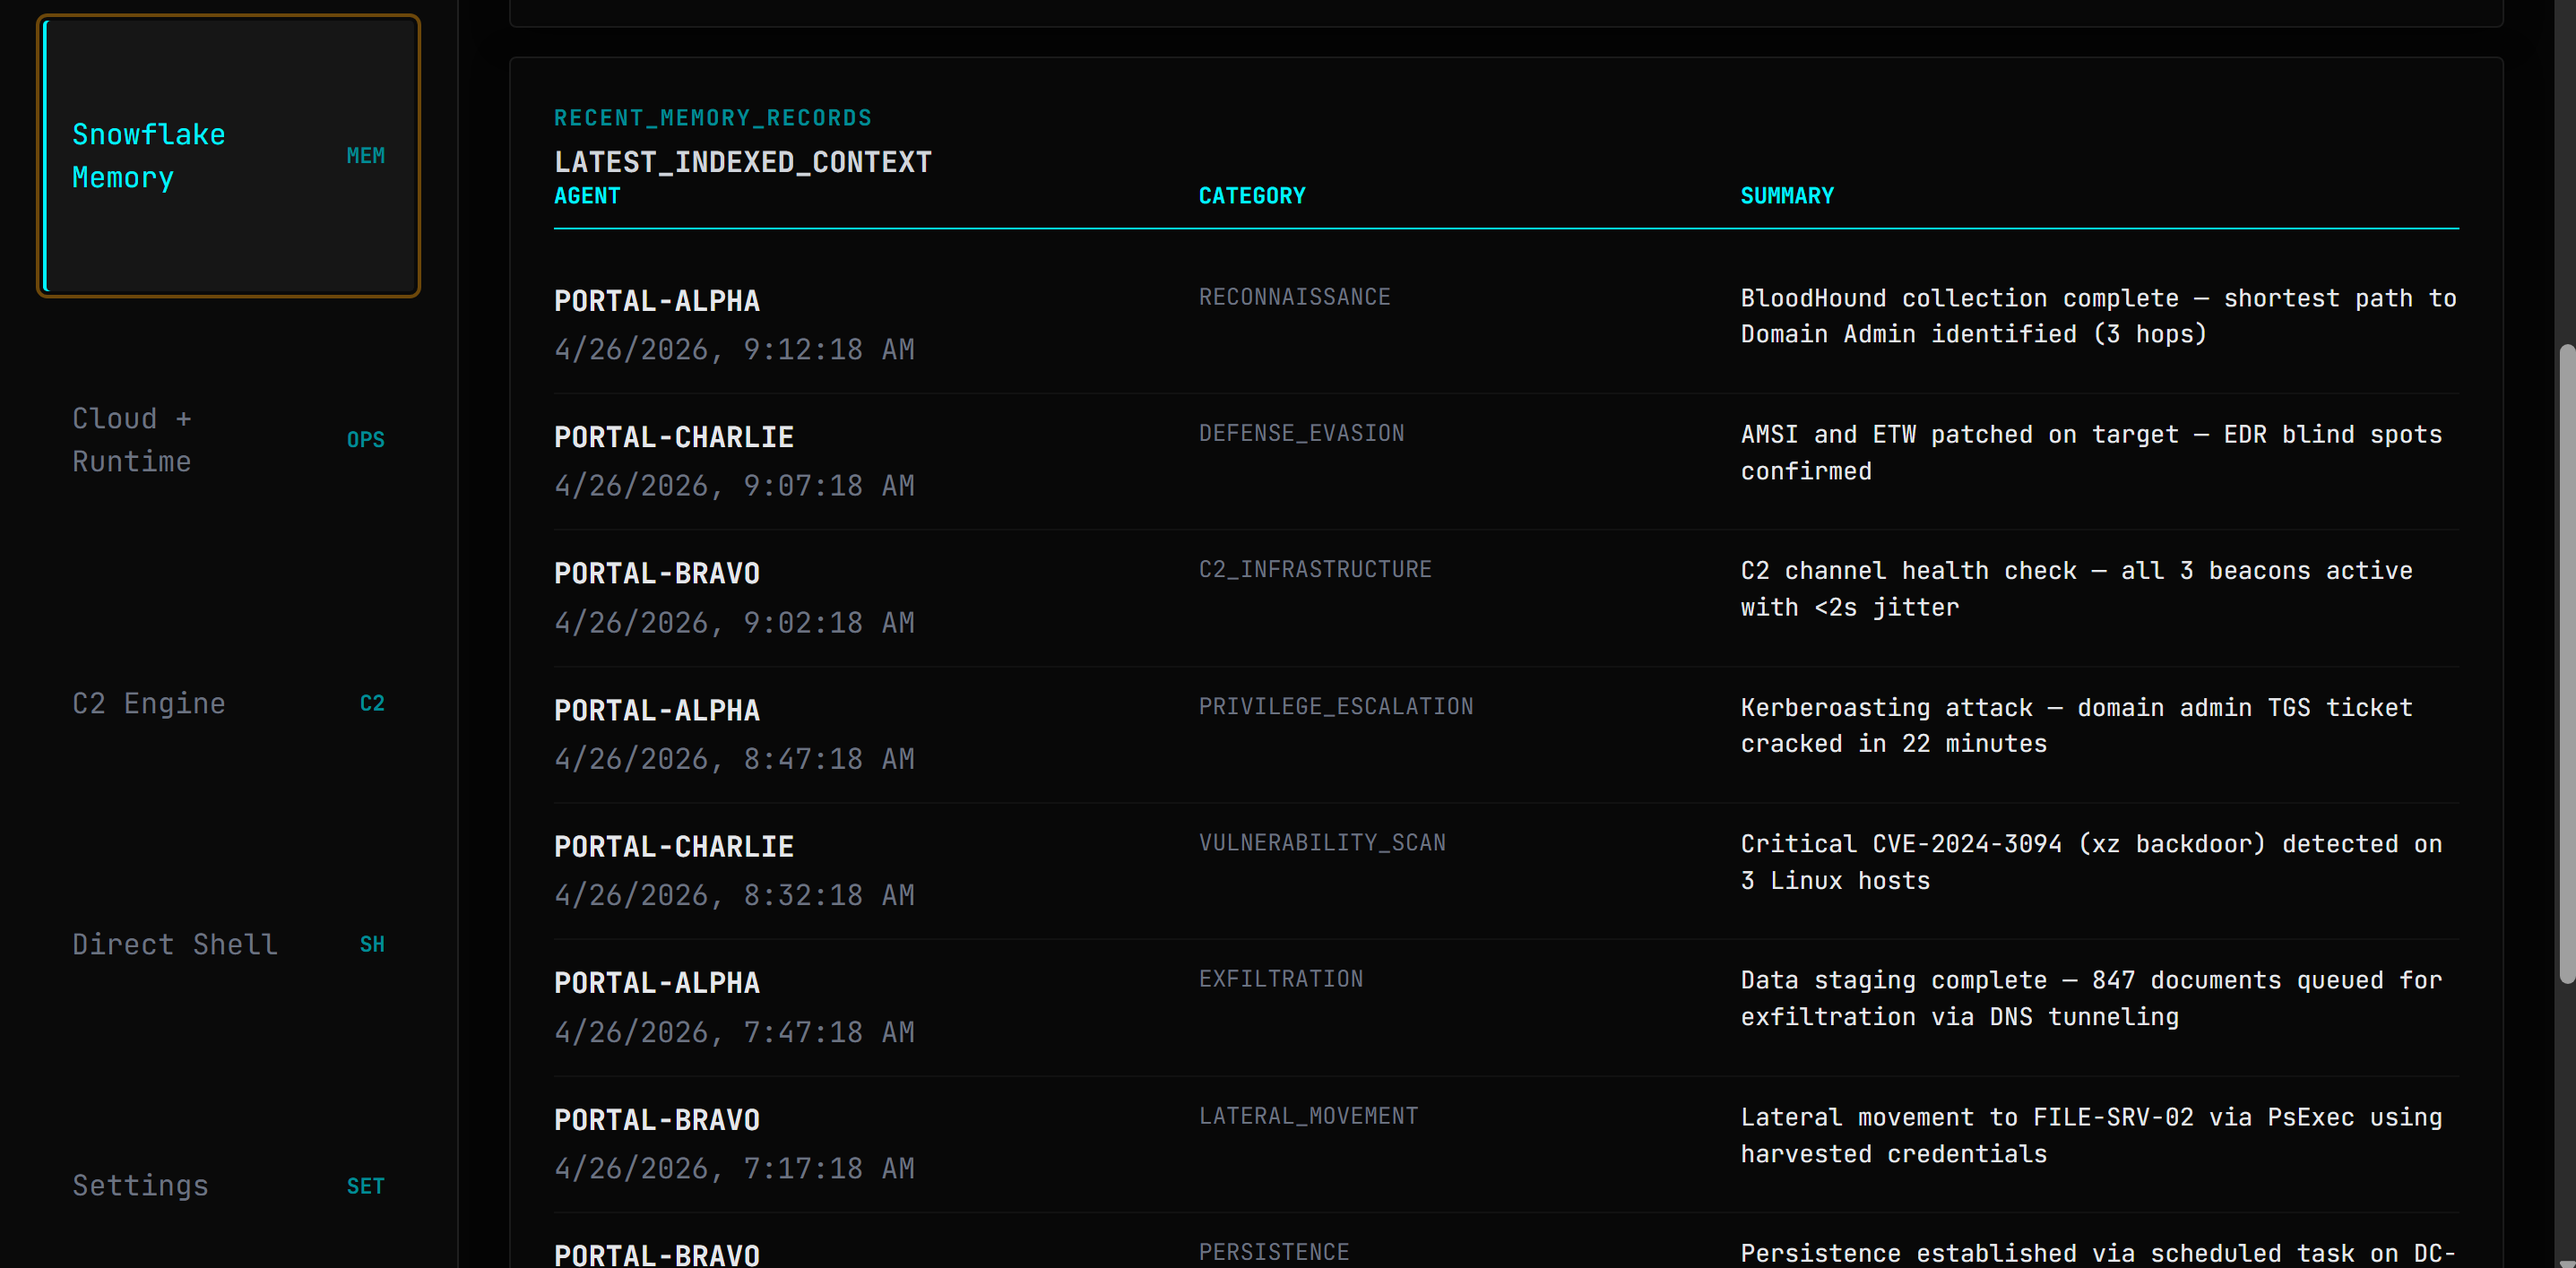Viewport: 2576px width, 1268px height.
Task: Click the C2 badge icon
Action: [372, 704]
